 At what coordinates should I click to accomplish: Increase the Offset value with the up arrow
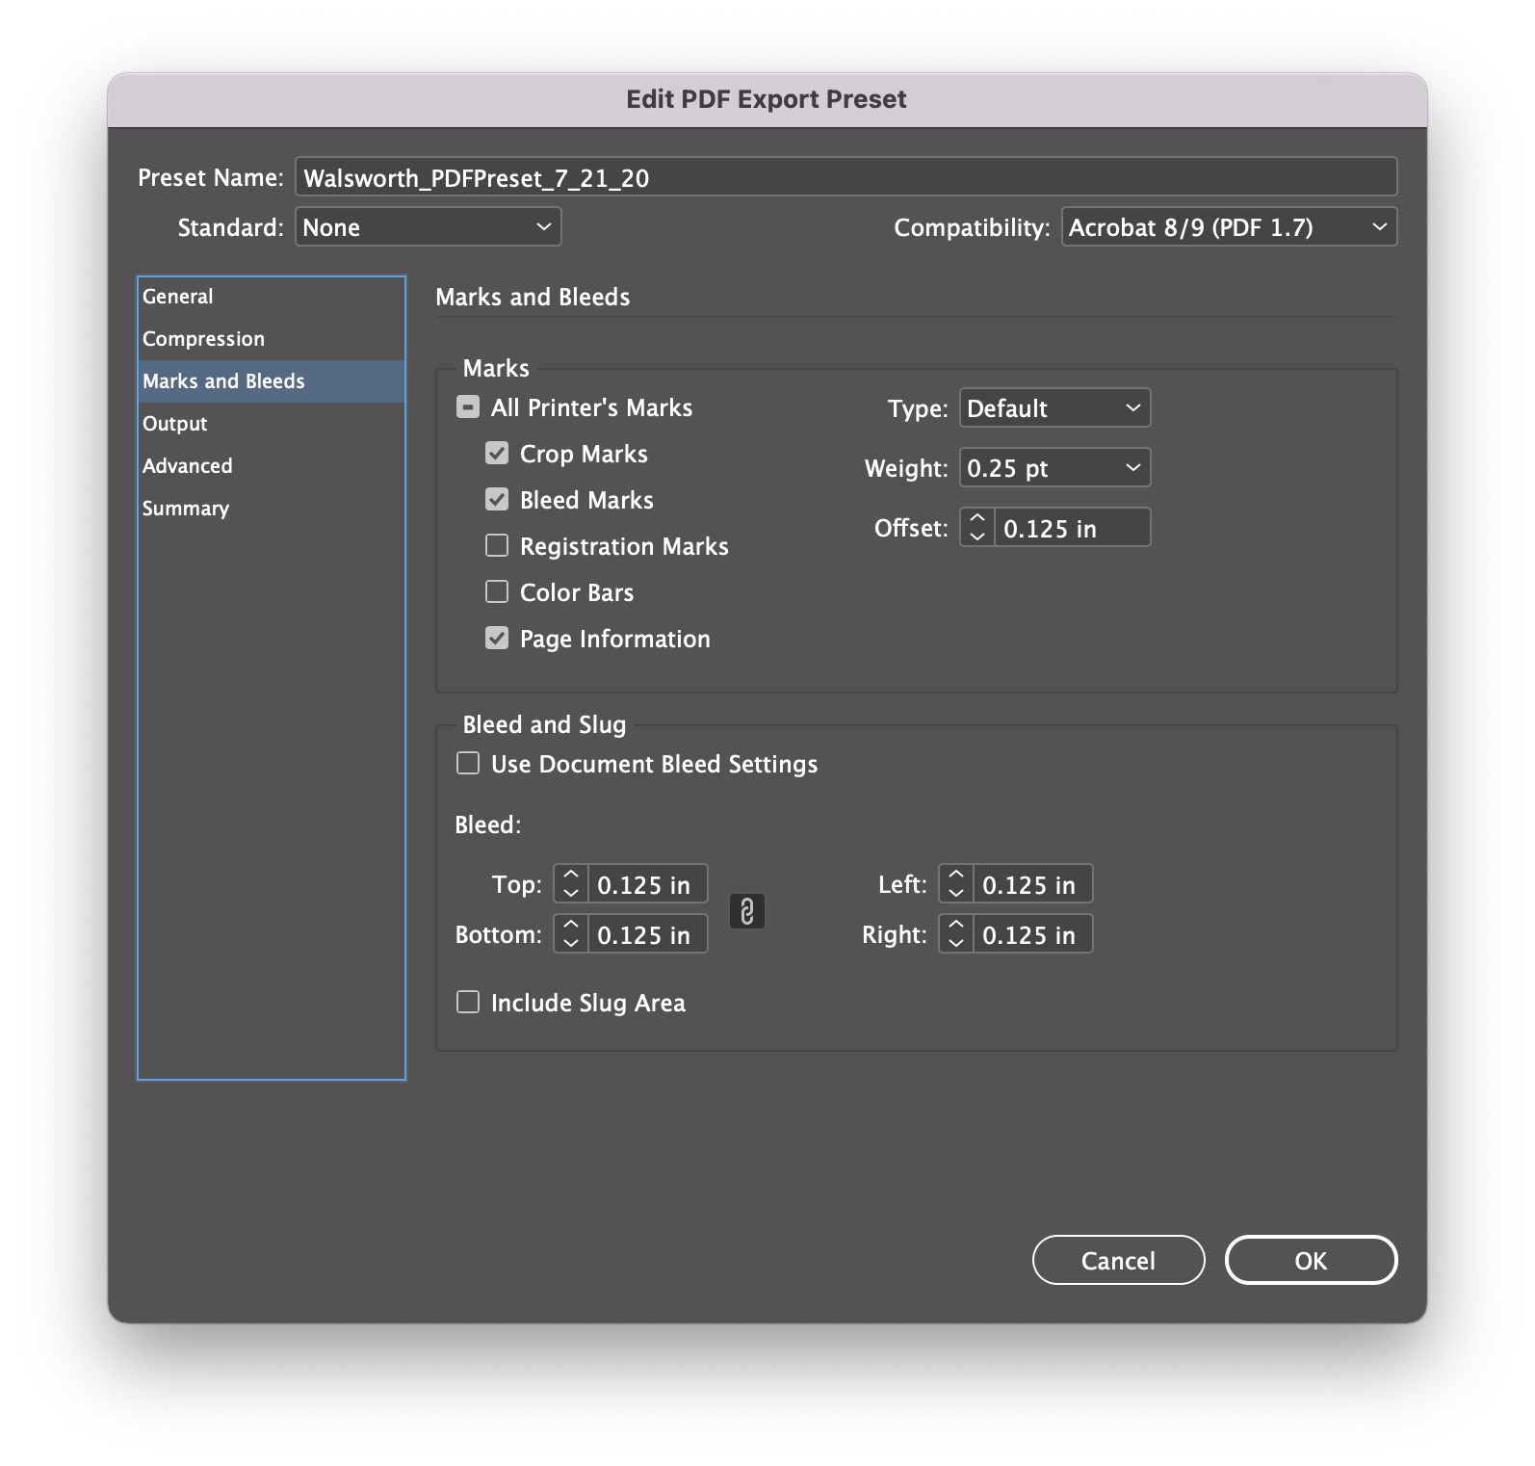coord(977,518)
